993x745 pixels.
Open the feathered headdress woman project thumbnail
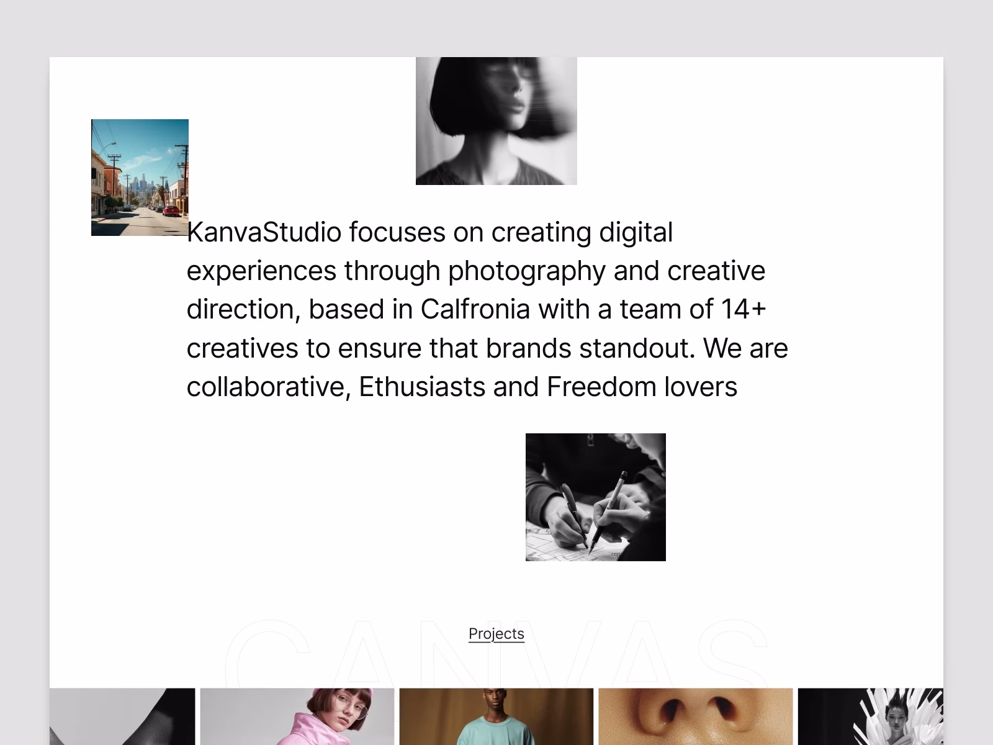[x=871, y=716]
